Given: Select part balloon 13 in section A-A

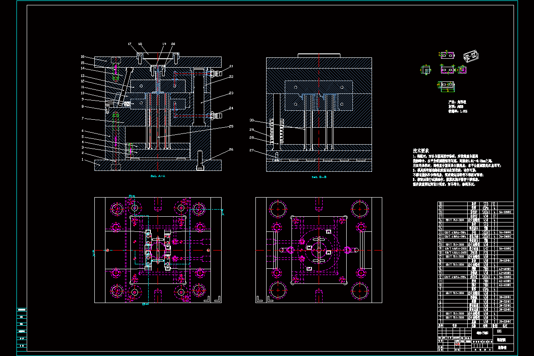Looking at the screenshot, I should pos(82,76).
